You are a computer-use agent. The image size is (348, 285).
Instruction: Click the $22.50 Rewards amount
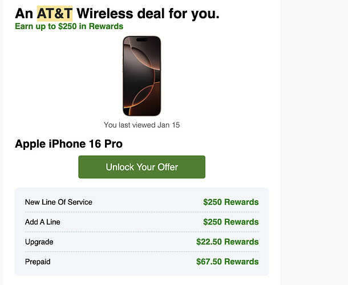click(228, 242)
